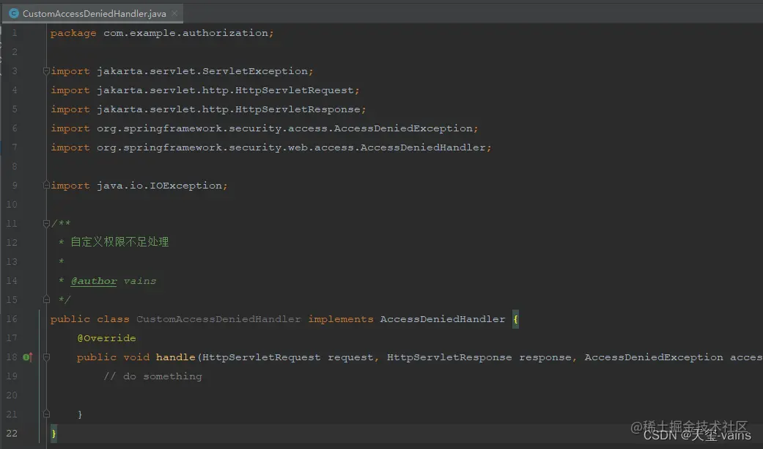
Task: Click the method fold end marker on line 21
Action: tap(46, 414)
